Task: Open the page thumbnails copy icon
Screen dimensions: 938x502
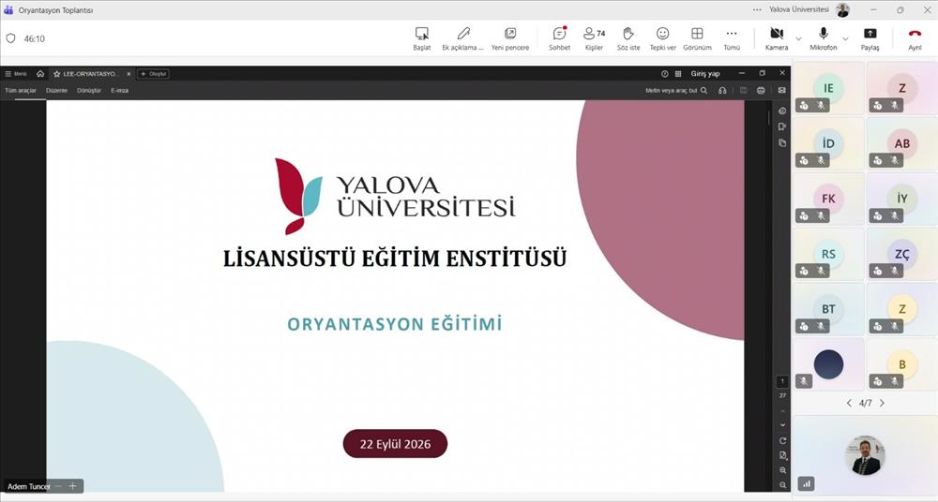Action: pyautogui.click(x=782, y=143)
